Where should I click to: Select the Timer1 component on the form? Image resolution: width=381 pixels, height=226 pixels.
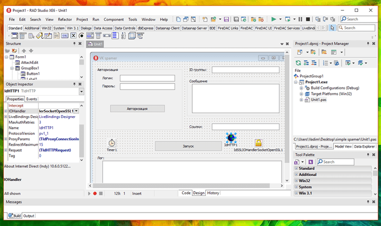(x=112, y=143)
